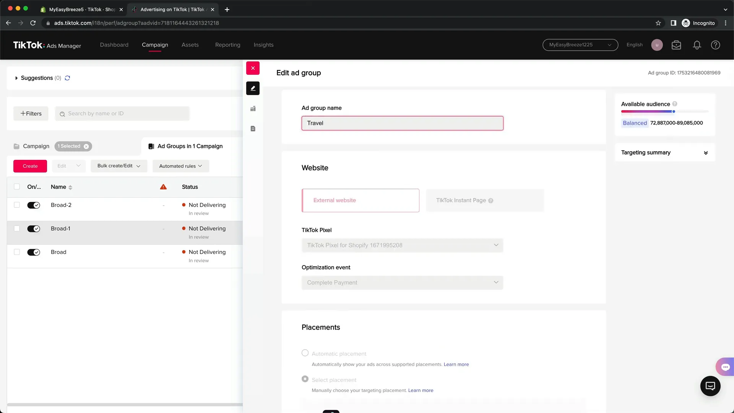Open the document log icon in side strip
734x413 pixels.
tap(253, 129)
